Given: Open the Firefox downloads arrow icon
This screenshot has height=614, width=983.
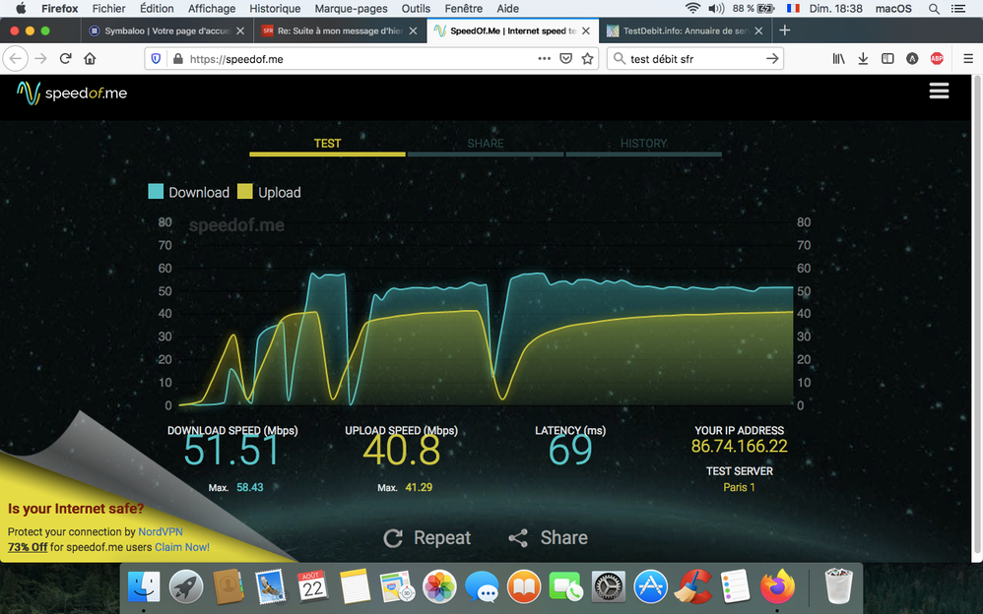Looking at the screenshot, I should (x=863, y=59).
